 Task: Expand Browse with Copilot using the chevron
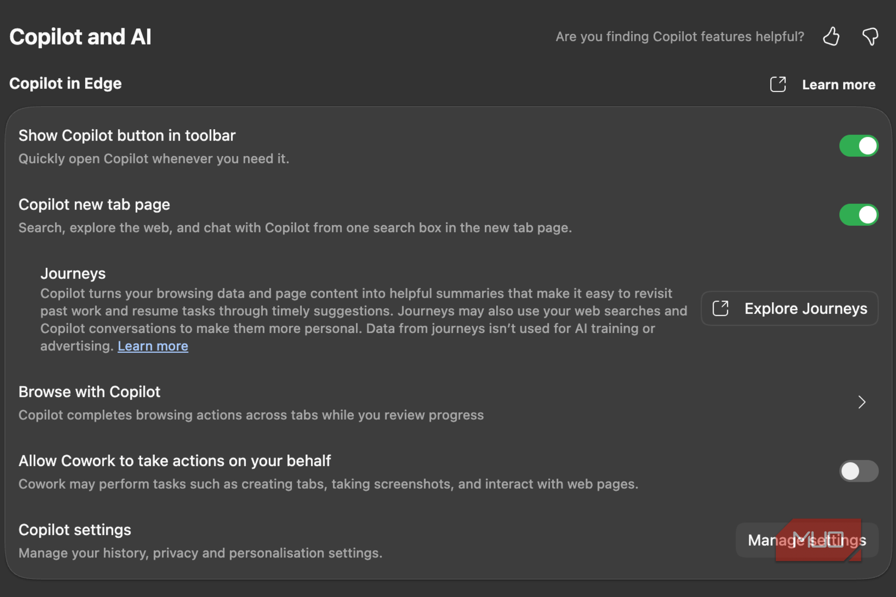[x=862, y=402]
